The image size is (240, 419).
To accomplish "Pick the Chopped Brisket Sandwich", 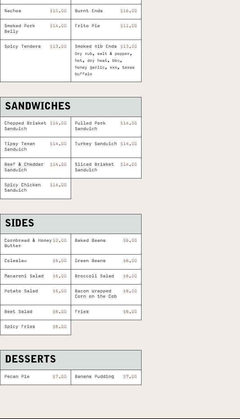I will 25,126.
